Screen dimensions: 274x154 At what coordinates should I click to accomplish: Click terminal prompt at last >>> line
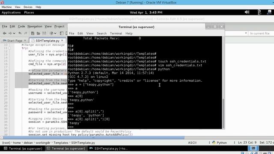[71, 127]
